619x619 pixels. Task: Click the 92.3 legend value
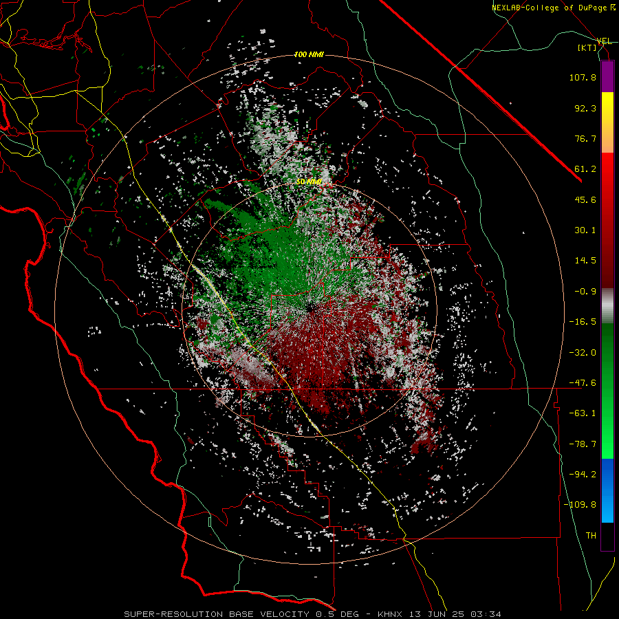click(585, 108)
